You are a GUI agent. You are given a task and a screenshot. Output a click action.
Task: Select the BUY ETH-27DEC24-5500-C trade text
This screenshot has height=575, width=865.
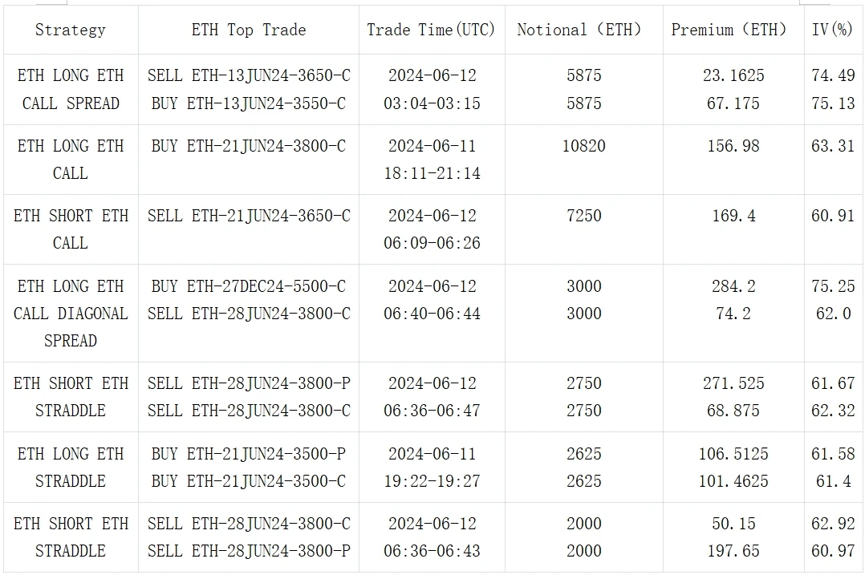pos(249,286)
